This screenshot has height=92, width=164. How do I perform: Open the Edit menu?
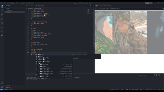coord(8,3)
